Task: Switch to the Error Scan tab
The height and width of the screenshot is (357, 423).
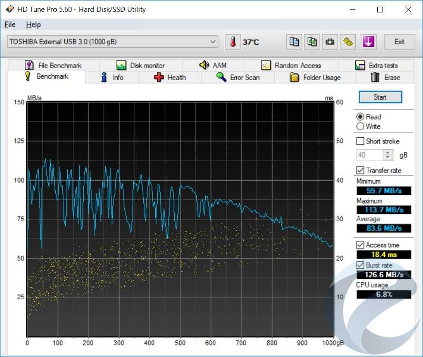Action: coord(238,77)
